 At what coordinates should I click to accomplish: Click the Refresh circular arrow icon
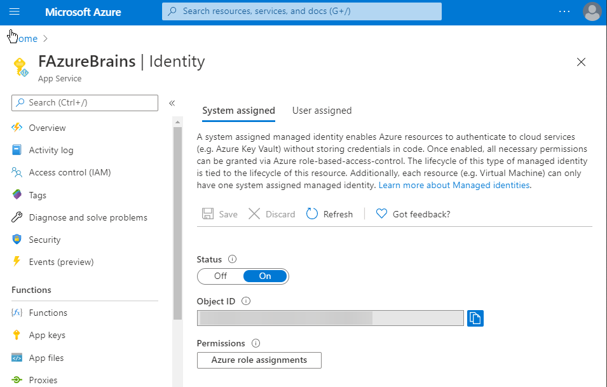(x=312, y=214)
